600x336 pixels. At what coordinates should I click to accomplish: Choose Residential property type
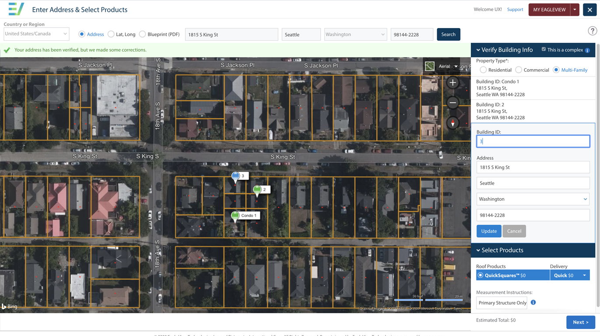pyautogui.click(x=483, y=70)
